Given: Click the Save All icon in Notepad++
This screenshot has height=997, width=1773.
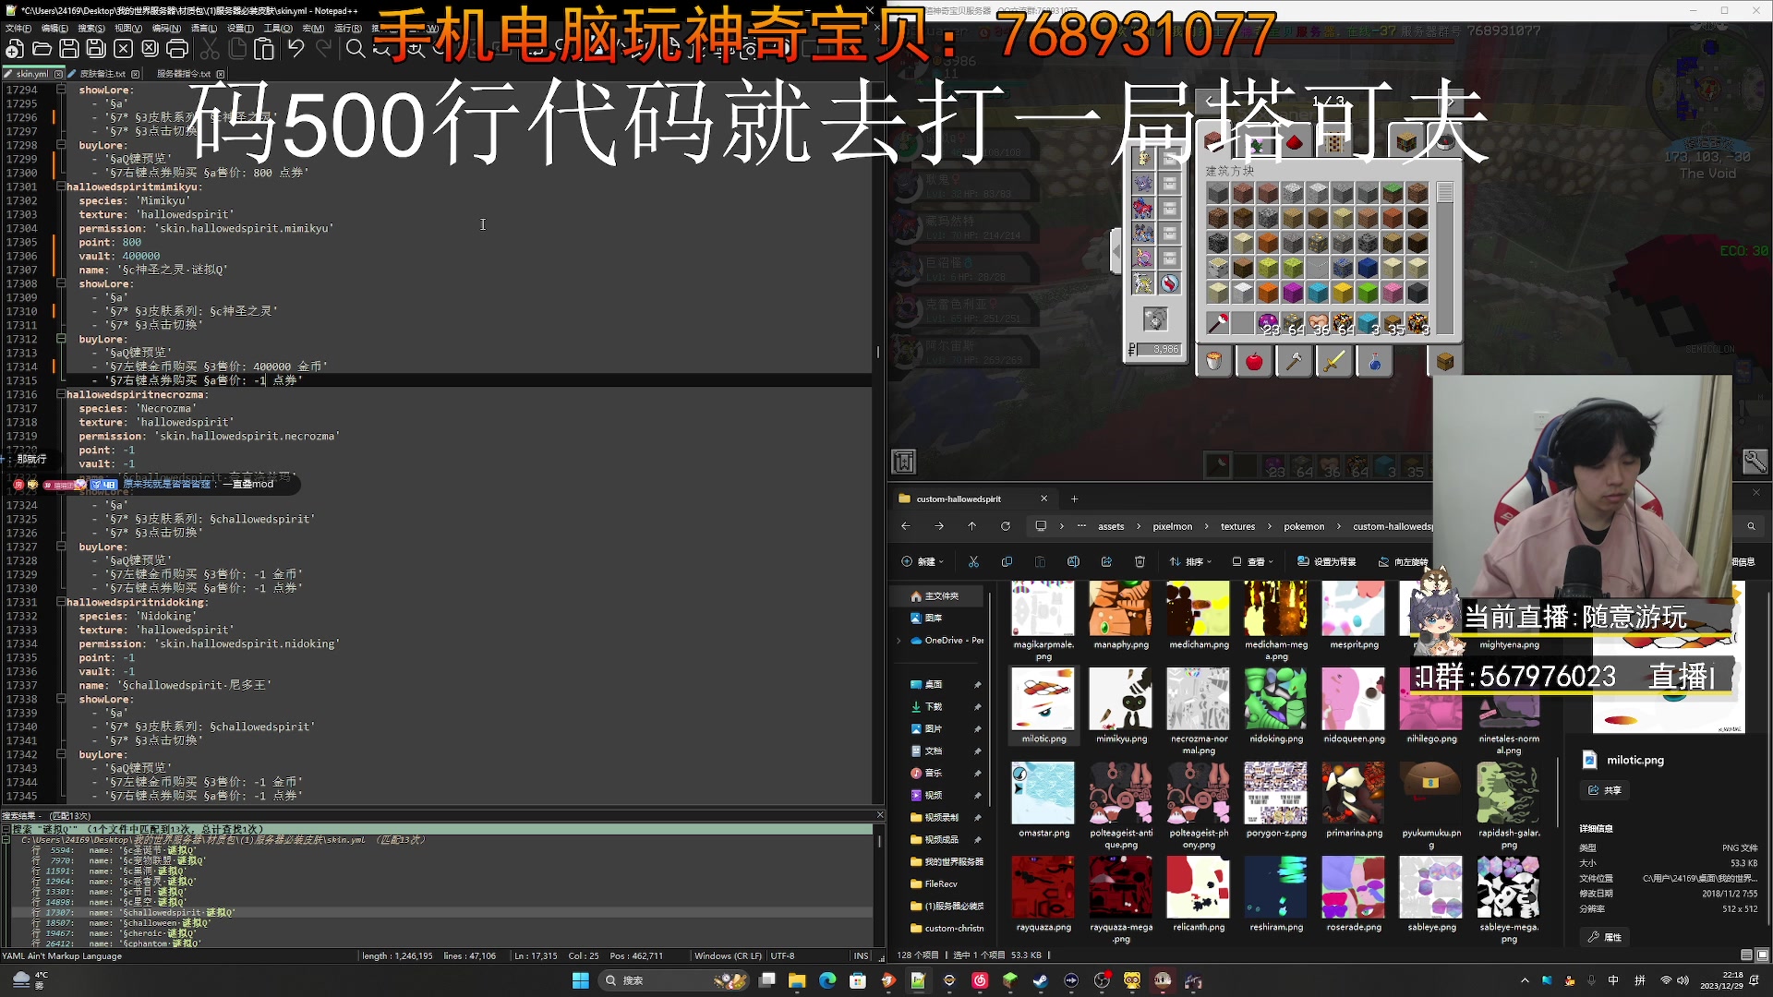Looking at the screenshot, I should (96, 49).
